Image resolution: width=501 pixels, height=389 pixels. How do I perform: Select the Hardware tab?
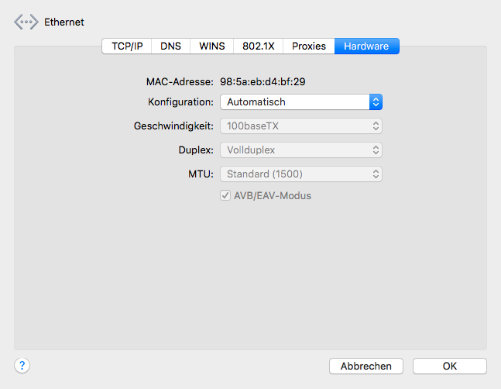click(366, 46)
